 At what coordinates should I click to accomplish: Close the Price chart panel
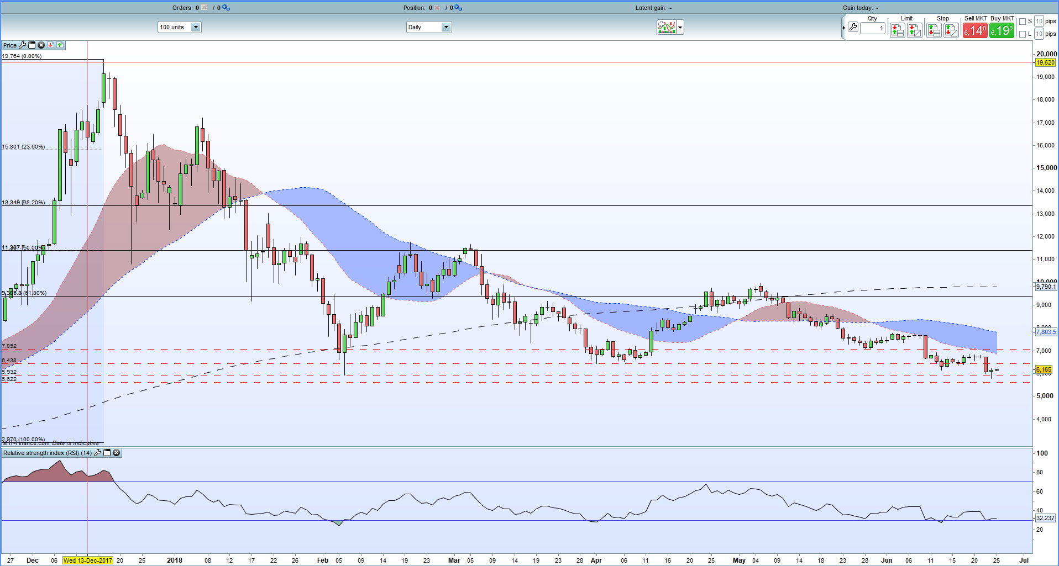(41, 45)
